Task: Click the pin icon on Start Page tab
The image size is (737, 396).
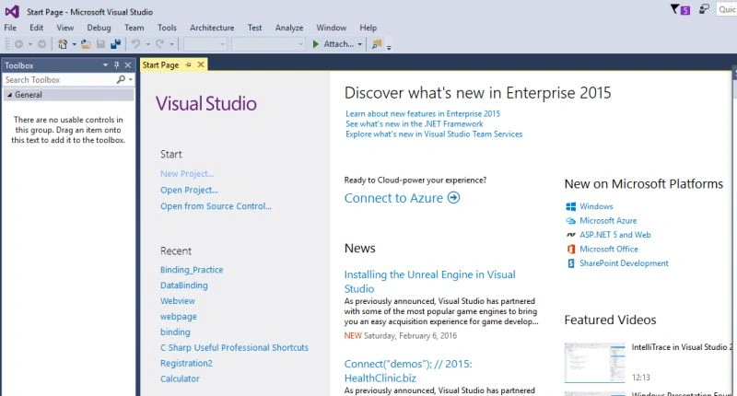Action: (189, 64)
